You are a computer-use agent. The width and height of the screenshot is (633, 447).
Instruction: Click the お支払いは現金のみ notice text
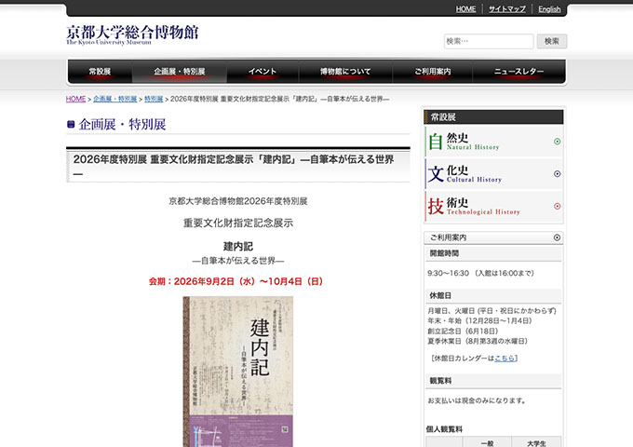[478, 400]
